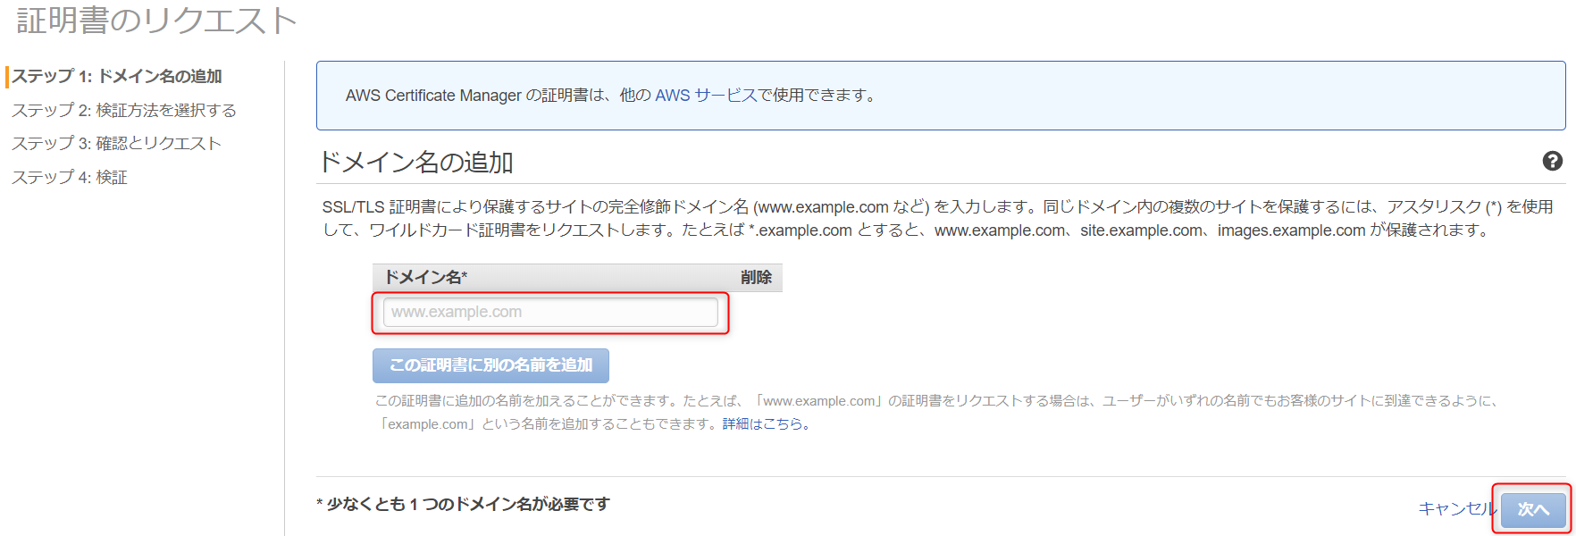Click the 証明書のリクエスト page title
The width and height of the screenshot is (1576, 536).
157,20
